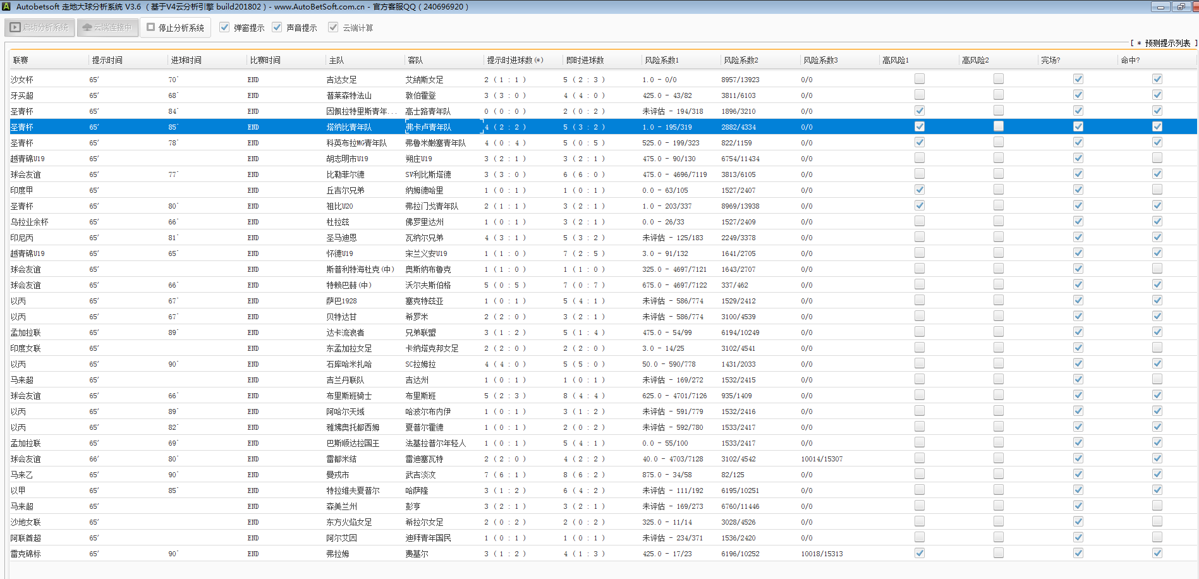
Task: Click the Autobetsoft app icon in title bar
Action: point(7,7)
